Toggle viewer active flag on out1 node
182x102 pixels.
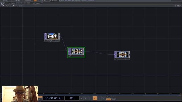coord(129,59)
